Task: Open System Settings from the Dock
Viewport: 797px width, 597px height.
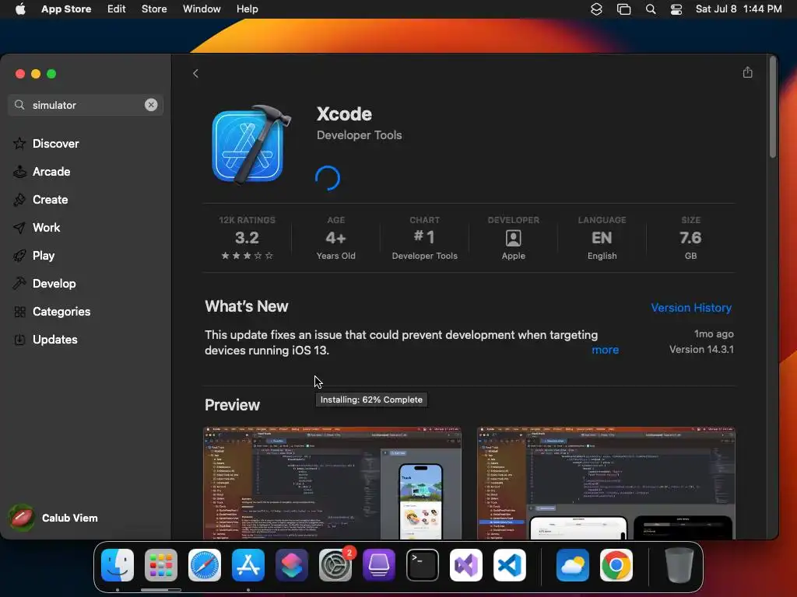Action: click(335, 565)
